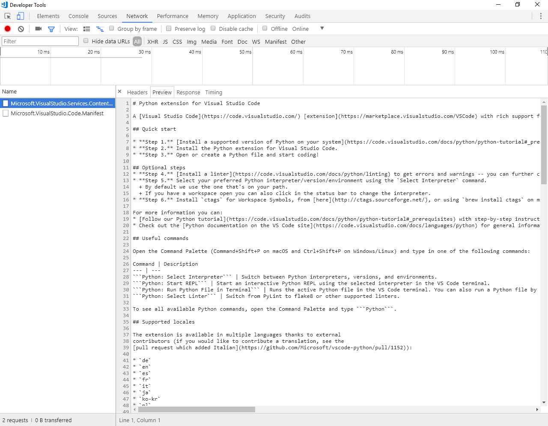Enable Disable cache option
Image resolution: width=548 pixels, height=426 pixels.
pos(213,28)
